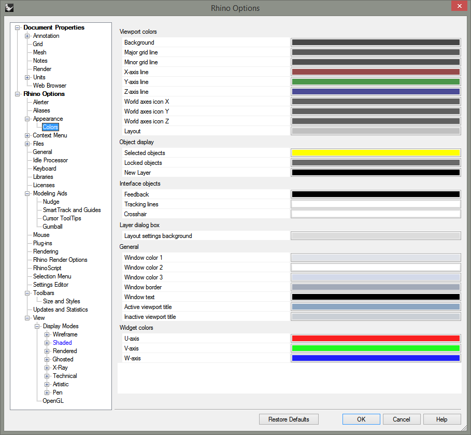Screen dimensions: 471x435
Task: Open Help for Rhino Options
Action: coord(442,419)
